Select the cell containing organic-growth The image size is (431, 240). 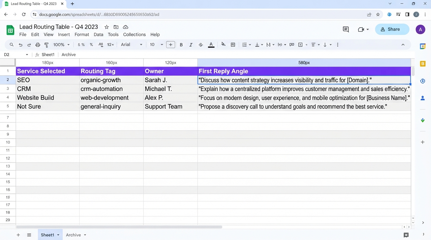tap(112, 80)
